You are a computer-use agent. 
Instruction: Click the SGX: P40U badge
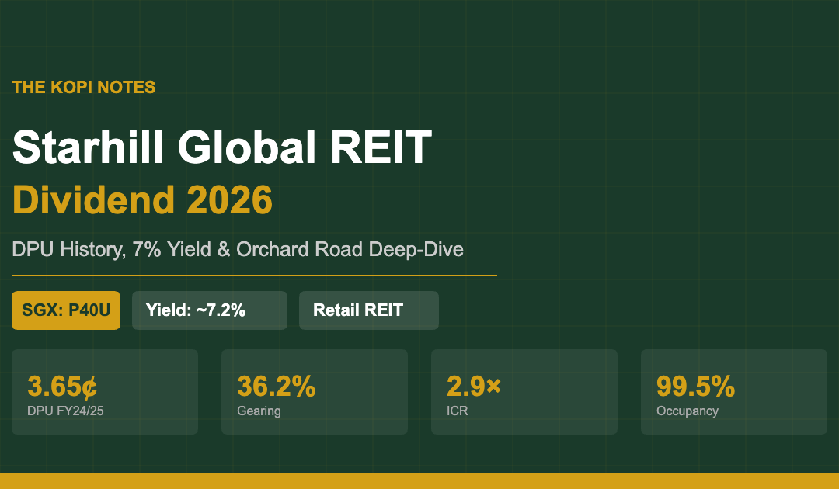tap(66, 310)
